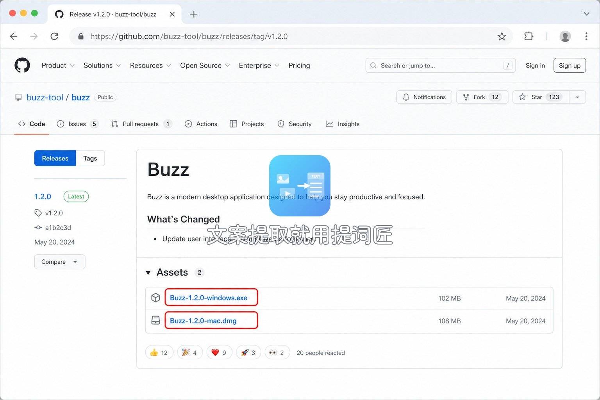Open the Resources dropdown menu

[150, 66]
